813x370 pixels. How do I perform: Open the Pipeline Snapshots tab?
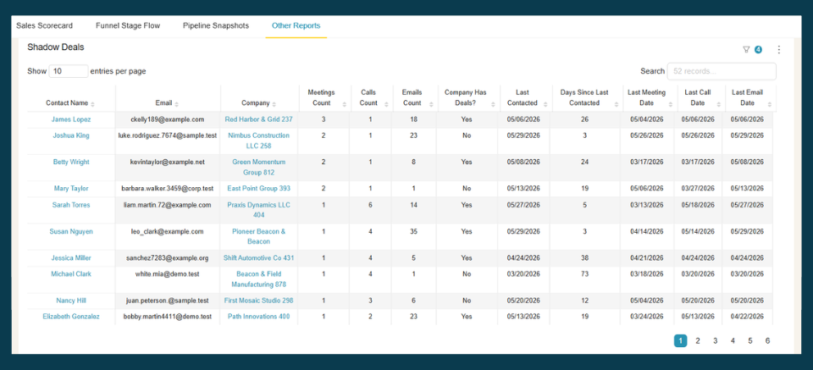tap(216, 26)
